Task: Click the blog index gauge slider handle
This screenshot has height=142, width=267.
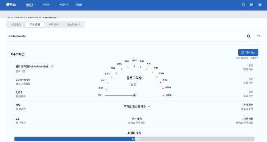Action: (134, 95)
